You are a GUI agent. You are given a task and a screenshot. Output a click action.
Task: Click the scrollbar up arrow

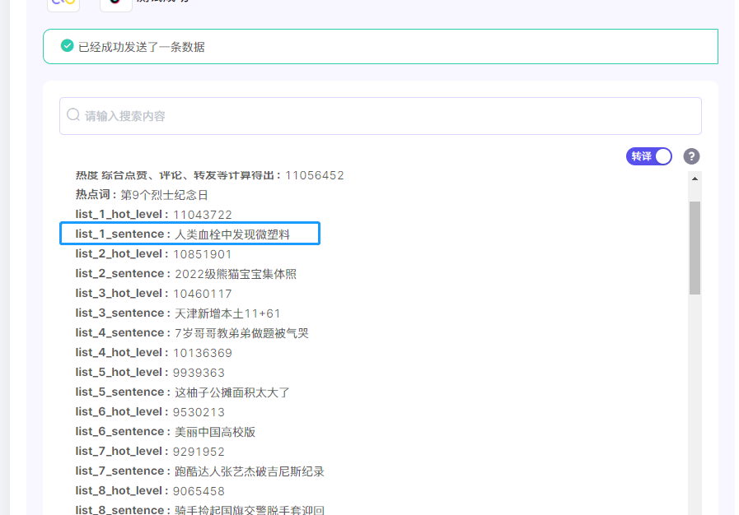point(695,179)
